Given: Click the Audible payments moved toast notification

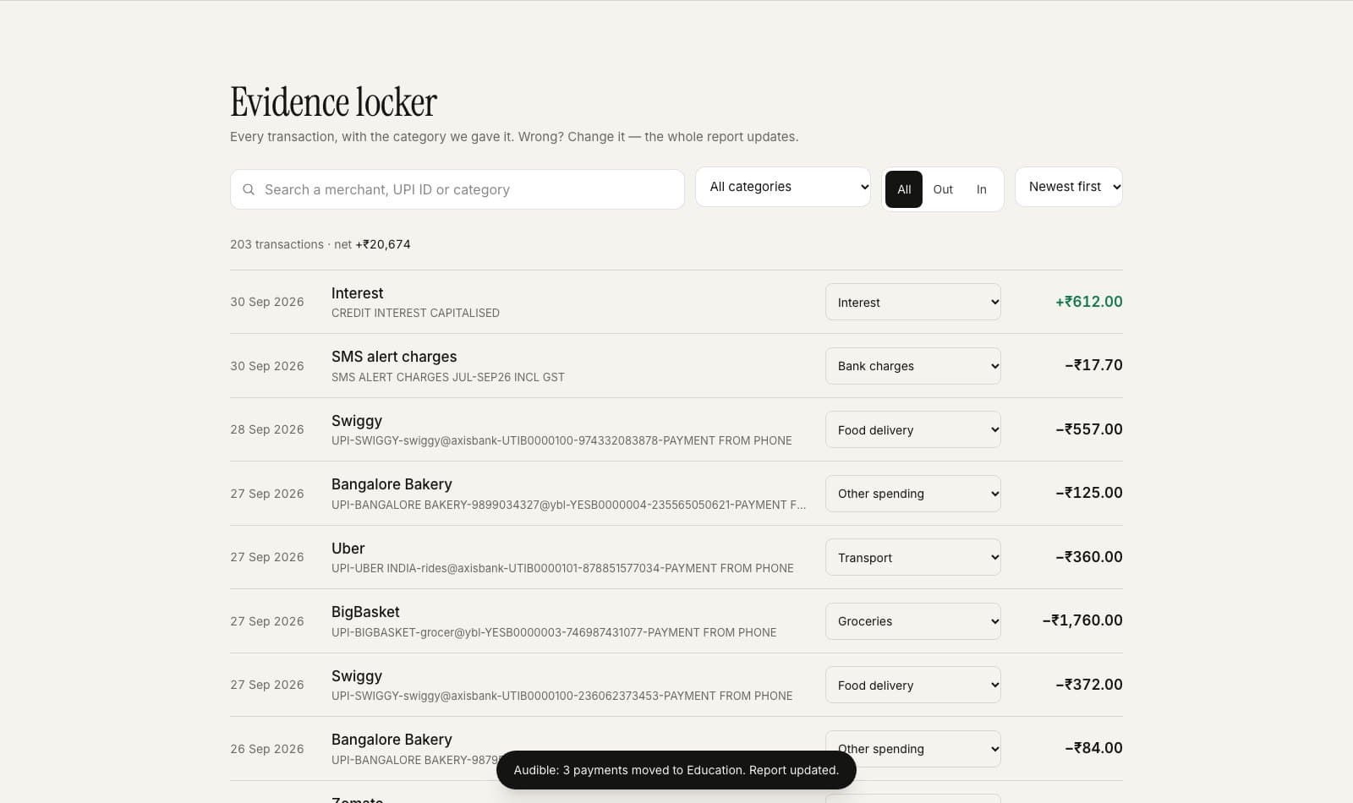Looking at the screenshot, I should pos(676,770).
